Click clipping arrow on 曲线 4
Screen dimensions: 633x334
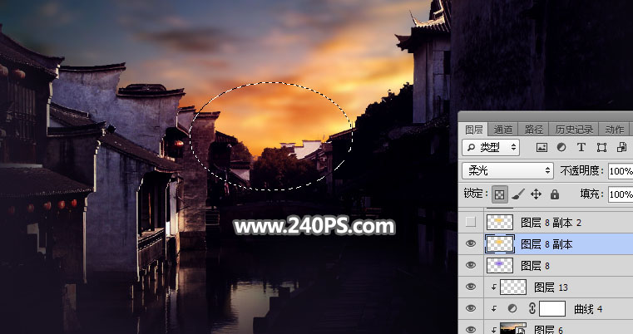click(x=494, y=309)
